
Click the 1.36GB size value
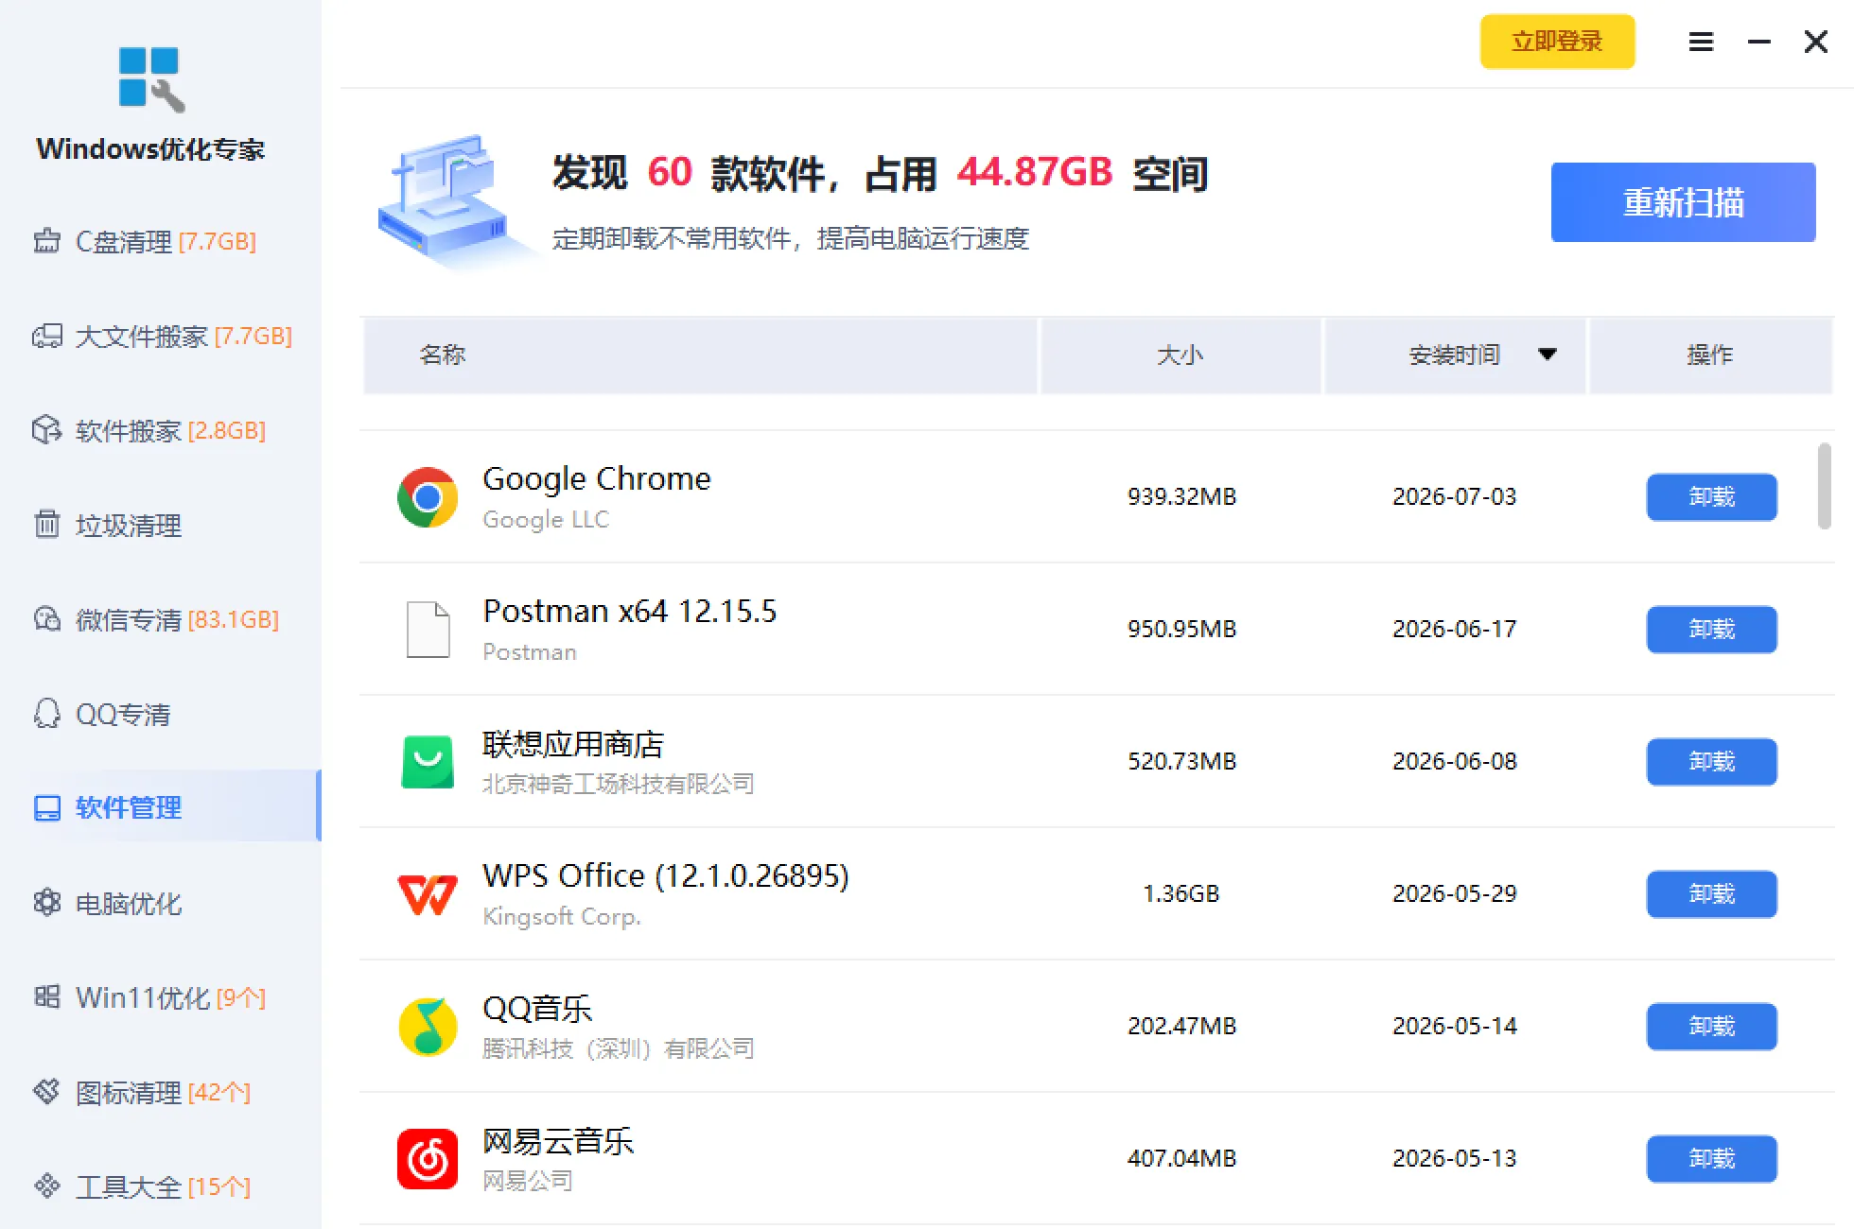click(x=1181, y=893)
